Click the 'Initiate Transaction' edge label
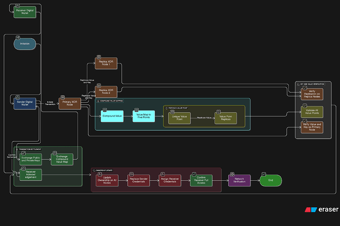Viewport: 340px width, 226px height. pyautogui.click(x=50, y=103)
